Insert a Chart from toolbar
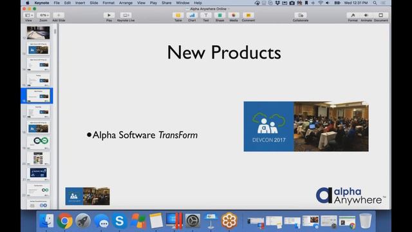412x232 pixels. pyautogui.click(x=192, y=15)
